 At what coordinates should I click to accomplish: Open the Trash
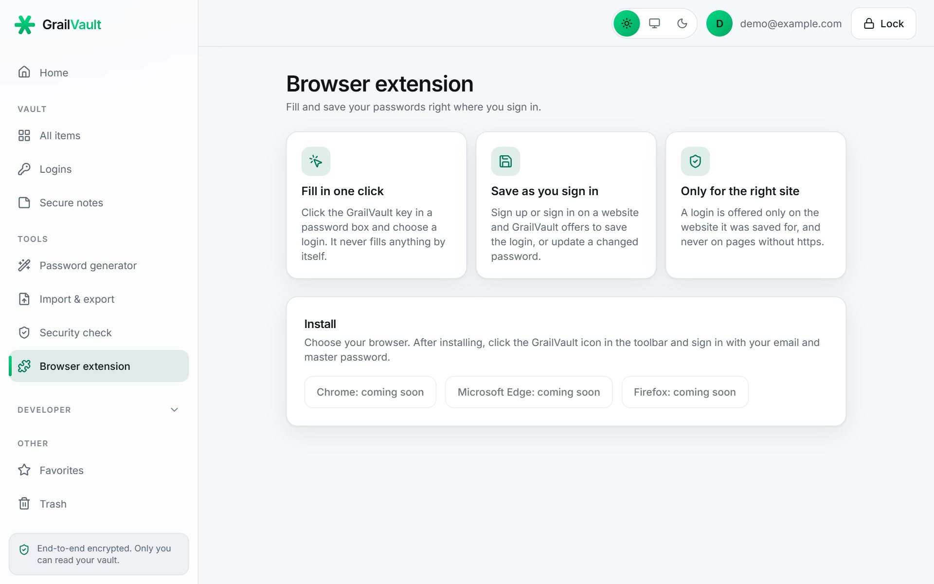pos(99,504)
